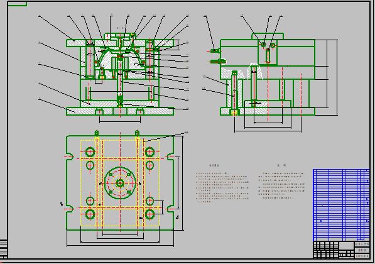Click the yellow bolt head at the side view bottom

tap(235, 113)
